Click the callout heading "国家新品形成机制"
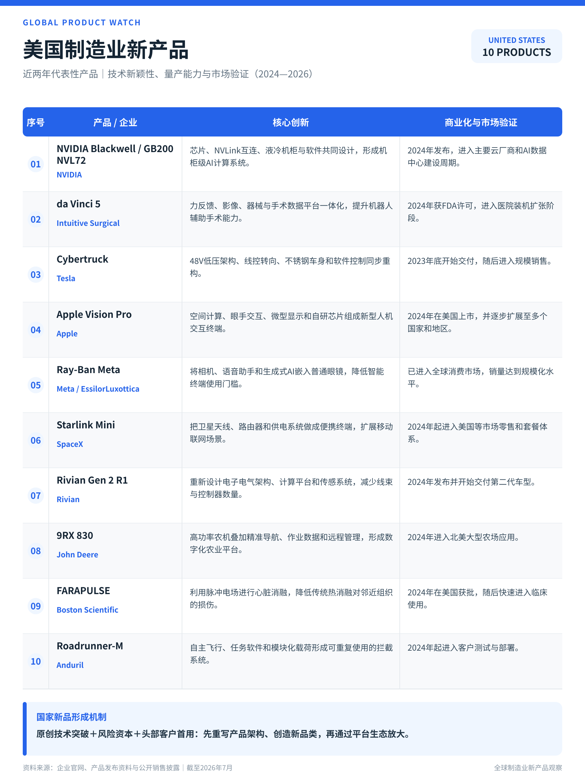 click(71, 717)
